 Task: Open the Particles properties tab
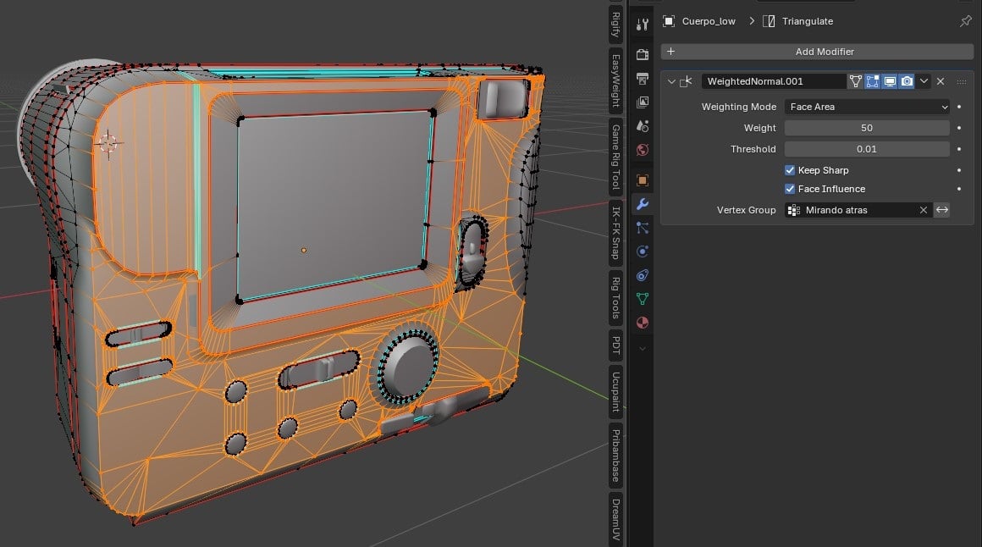pyautogui.click(x=643, y=228)
